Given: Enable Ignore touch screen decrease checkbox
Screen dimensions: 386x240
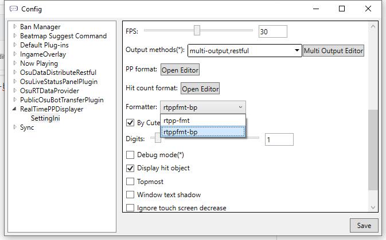Looking at the screenshot, I should pos(130,208).
